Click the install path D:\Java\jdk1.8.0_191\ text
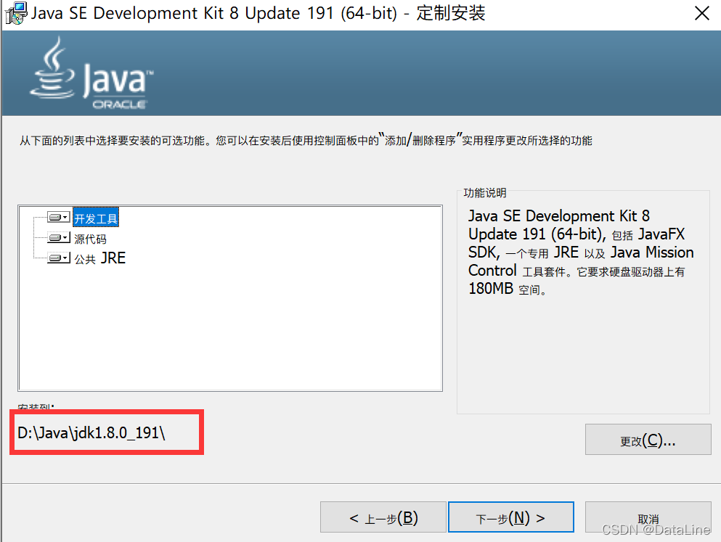 pyautogui.click(x=91, y=432)
